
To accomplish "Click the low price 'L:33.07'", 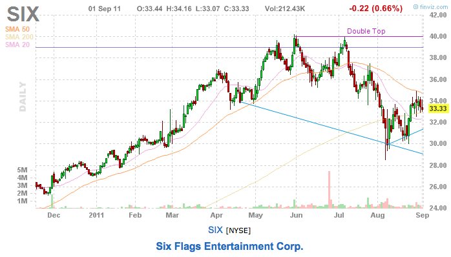I will point(207,8).
